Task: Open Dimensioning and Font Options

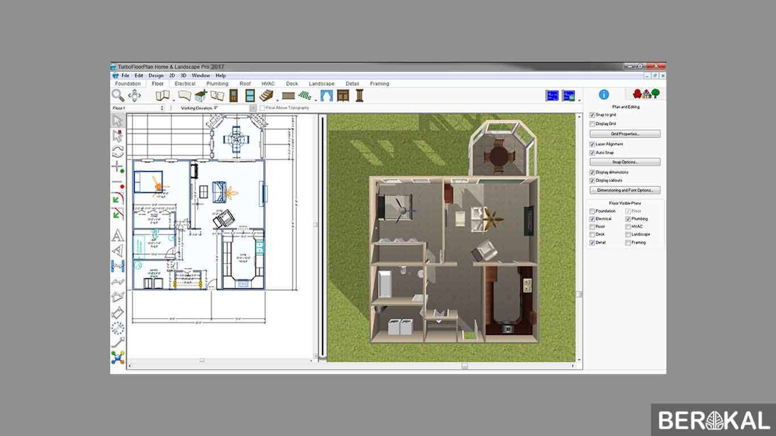Action: pyautogui.click(x=624, y=190)
